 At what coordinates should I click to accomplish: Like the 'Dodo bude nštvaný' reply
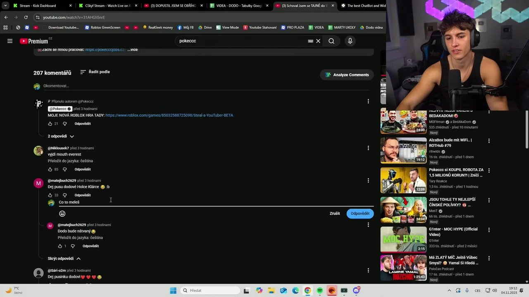point(60,246)
